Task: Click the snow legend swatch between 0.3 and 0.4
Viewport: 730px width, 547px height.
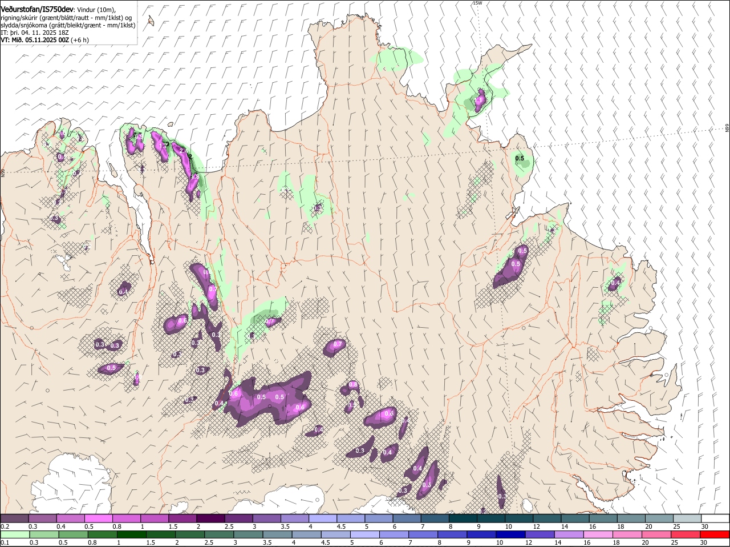Action: [x=43, y=518]
